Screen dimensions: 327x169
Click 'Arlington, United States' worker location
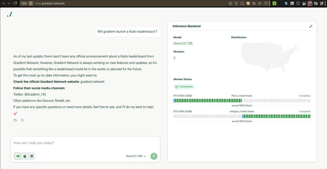(242, 111)
